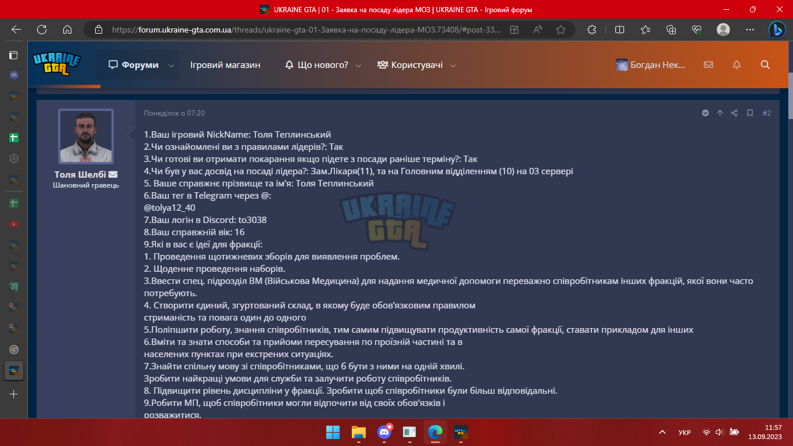This screenshot has width=793, height=446.
Task: Open the Форуми navigation tab
Action: point(134,65)
